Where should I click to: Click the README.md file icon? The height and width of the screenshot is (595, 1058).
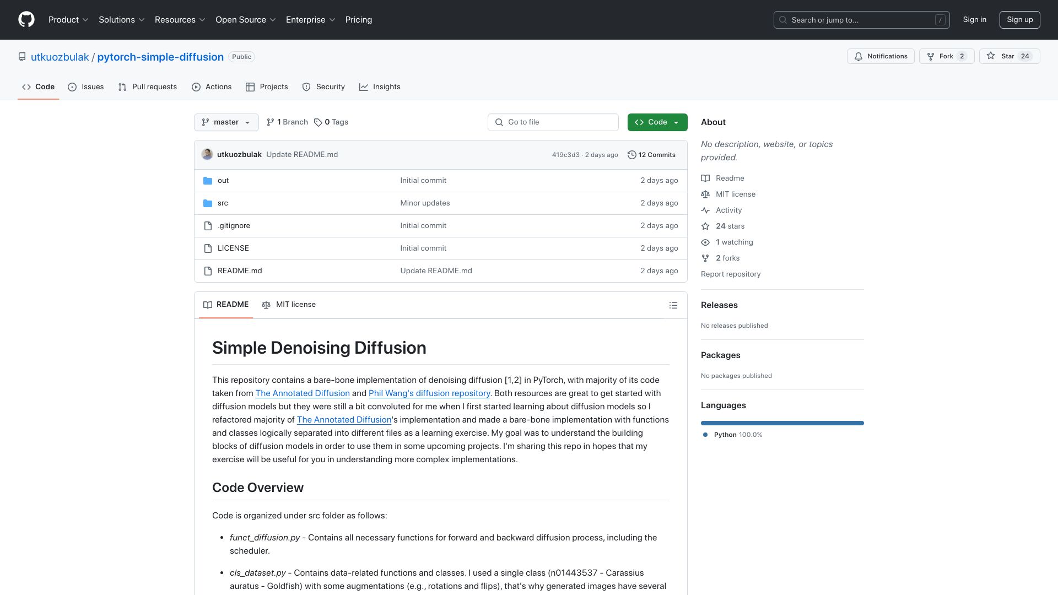(x=208, y=271)
